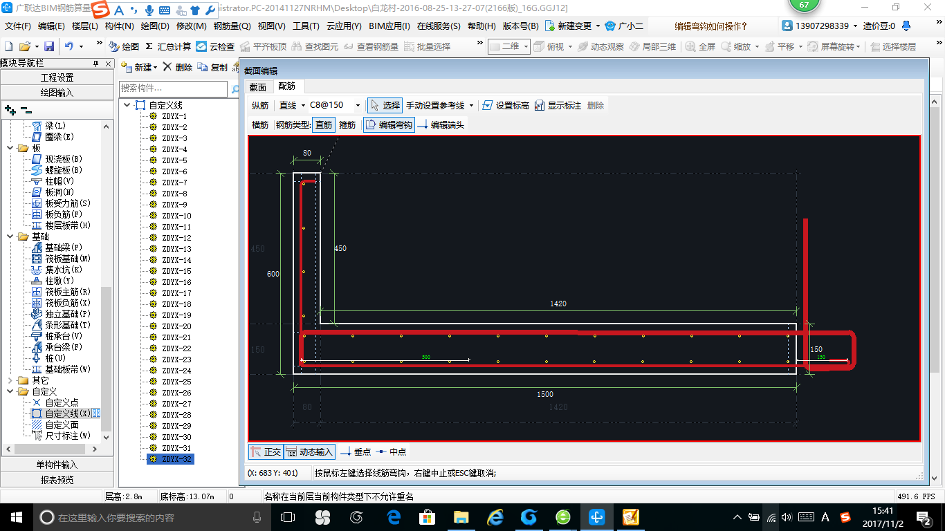
Task: Click 查找图元 find element
Action: (x=315, y=46)
